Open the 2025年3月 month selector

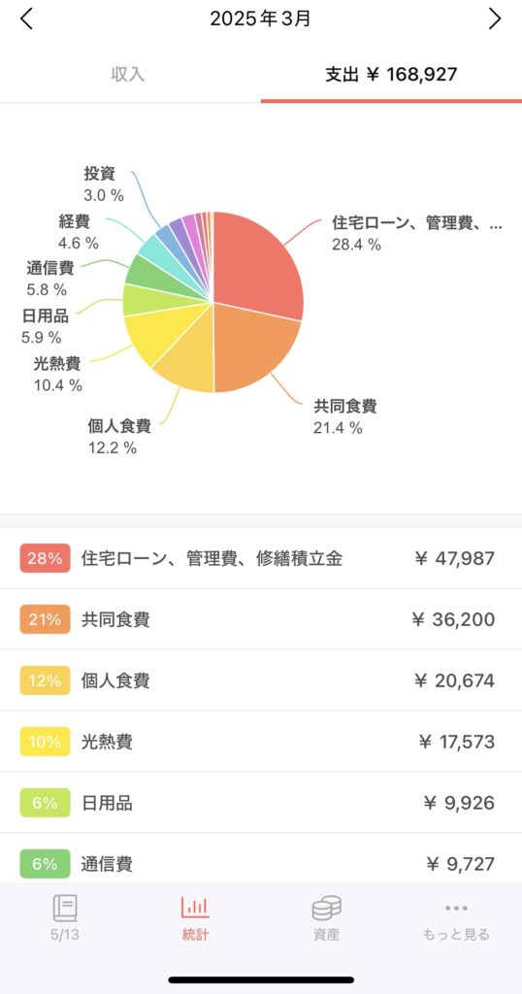coord(260,19)
